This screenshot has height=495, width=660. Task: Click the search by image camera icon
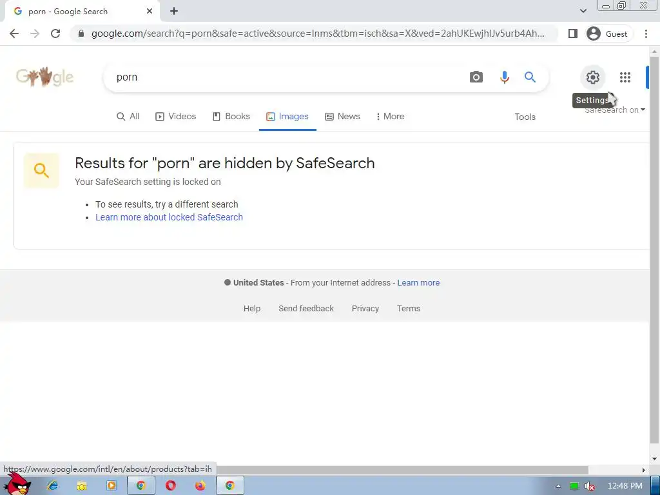(476, 77)
